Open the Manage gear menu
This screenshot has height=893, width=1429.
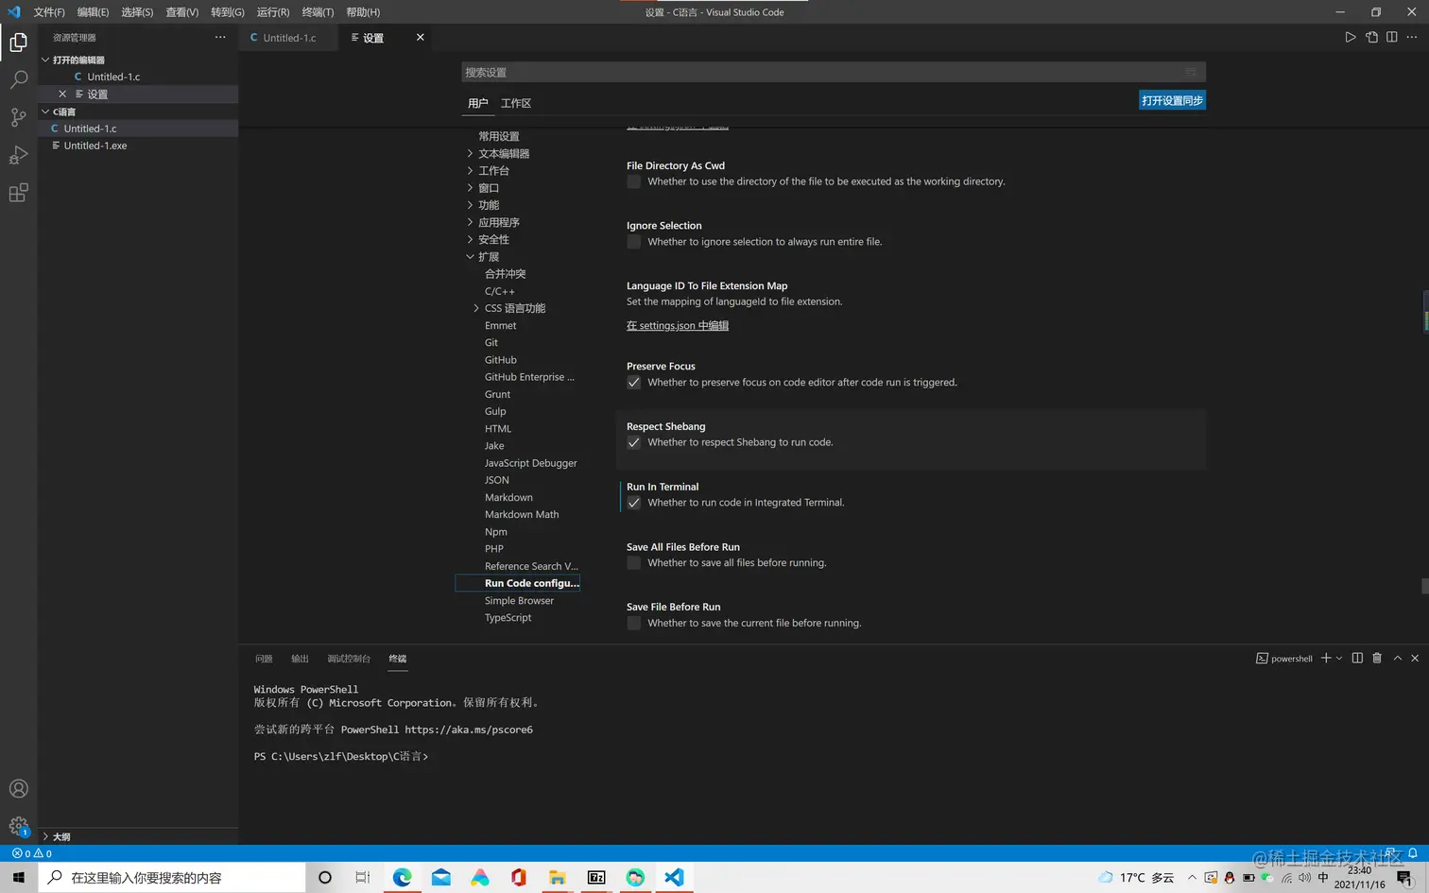18,826
